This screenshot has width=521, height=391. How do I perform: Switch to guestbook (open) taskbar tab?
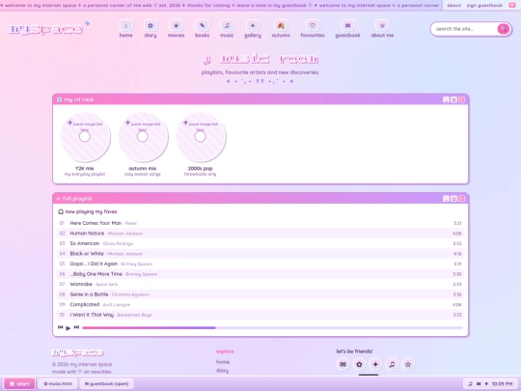pos(106,383)
